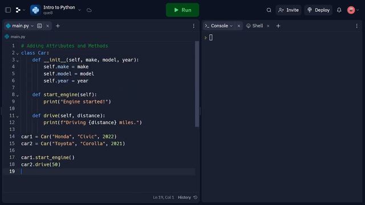Viewport: 365px width, 205px height.
Task: Open the Replit tools menu icon
Action: click(x=18, y=10)
